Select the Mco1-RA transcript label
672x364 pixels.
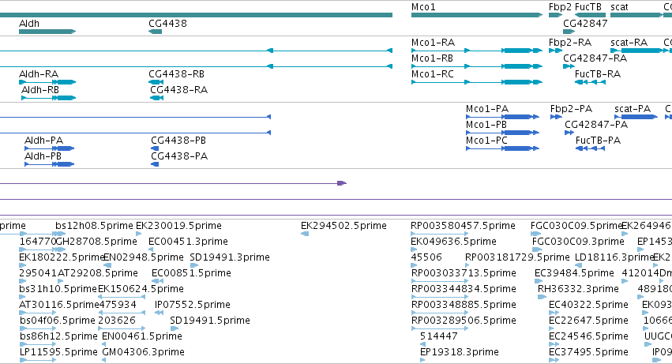pyautogui.click(x=433, y=43)
